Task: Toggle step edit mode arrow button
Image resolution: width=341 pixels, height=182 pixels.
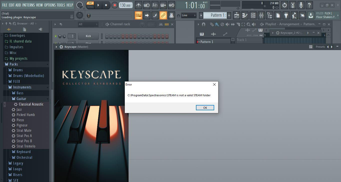Action: [x=147, y=15]
